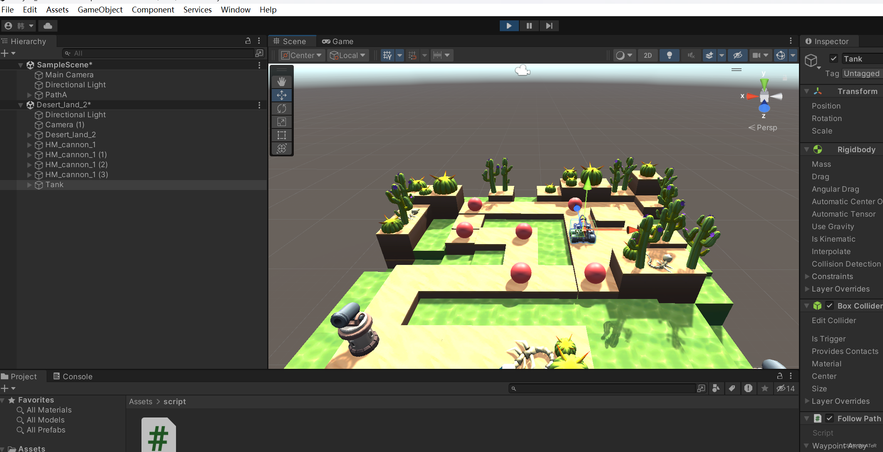This screenshot has height=452, width=883.
Task: Select the Rotate tool
Action: [x=282, y=109]
